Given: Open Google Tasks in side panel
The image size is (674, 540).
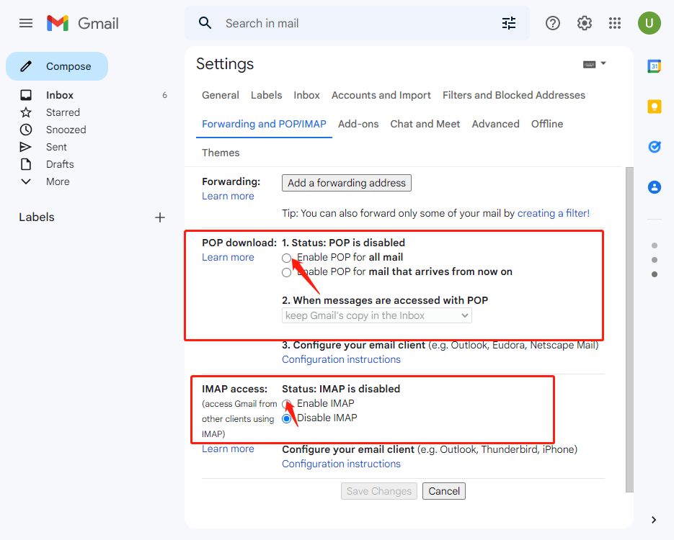Looking at the screenshot, I should pyautogui.click(x=655, y=147).
